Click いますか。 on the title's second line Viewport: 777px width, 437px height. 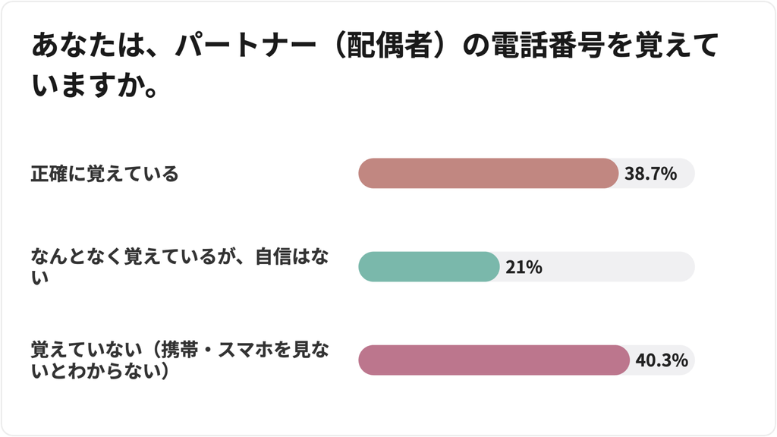pos(95,85)
